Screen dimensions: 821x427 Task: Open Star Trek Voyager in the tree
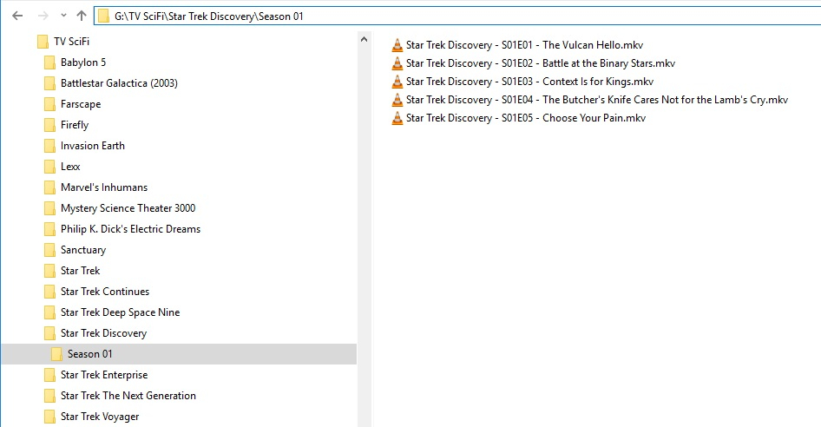pos(100,417)
